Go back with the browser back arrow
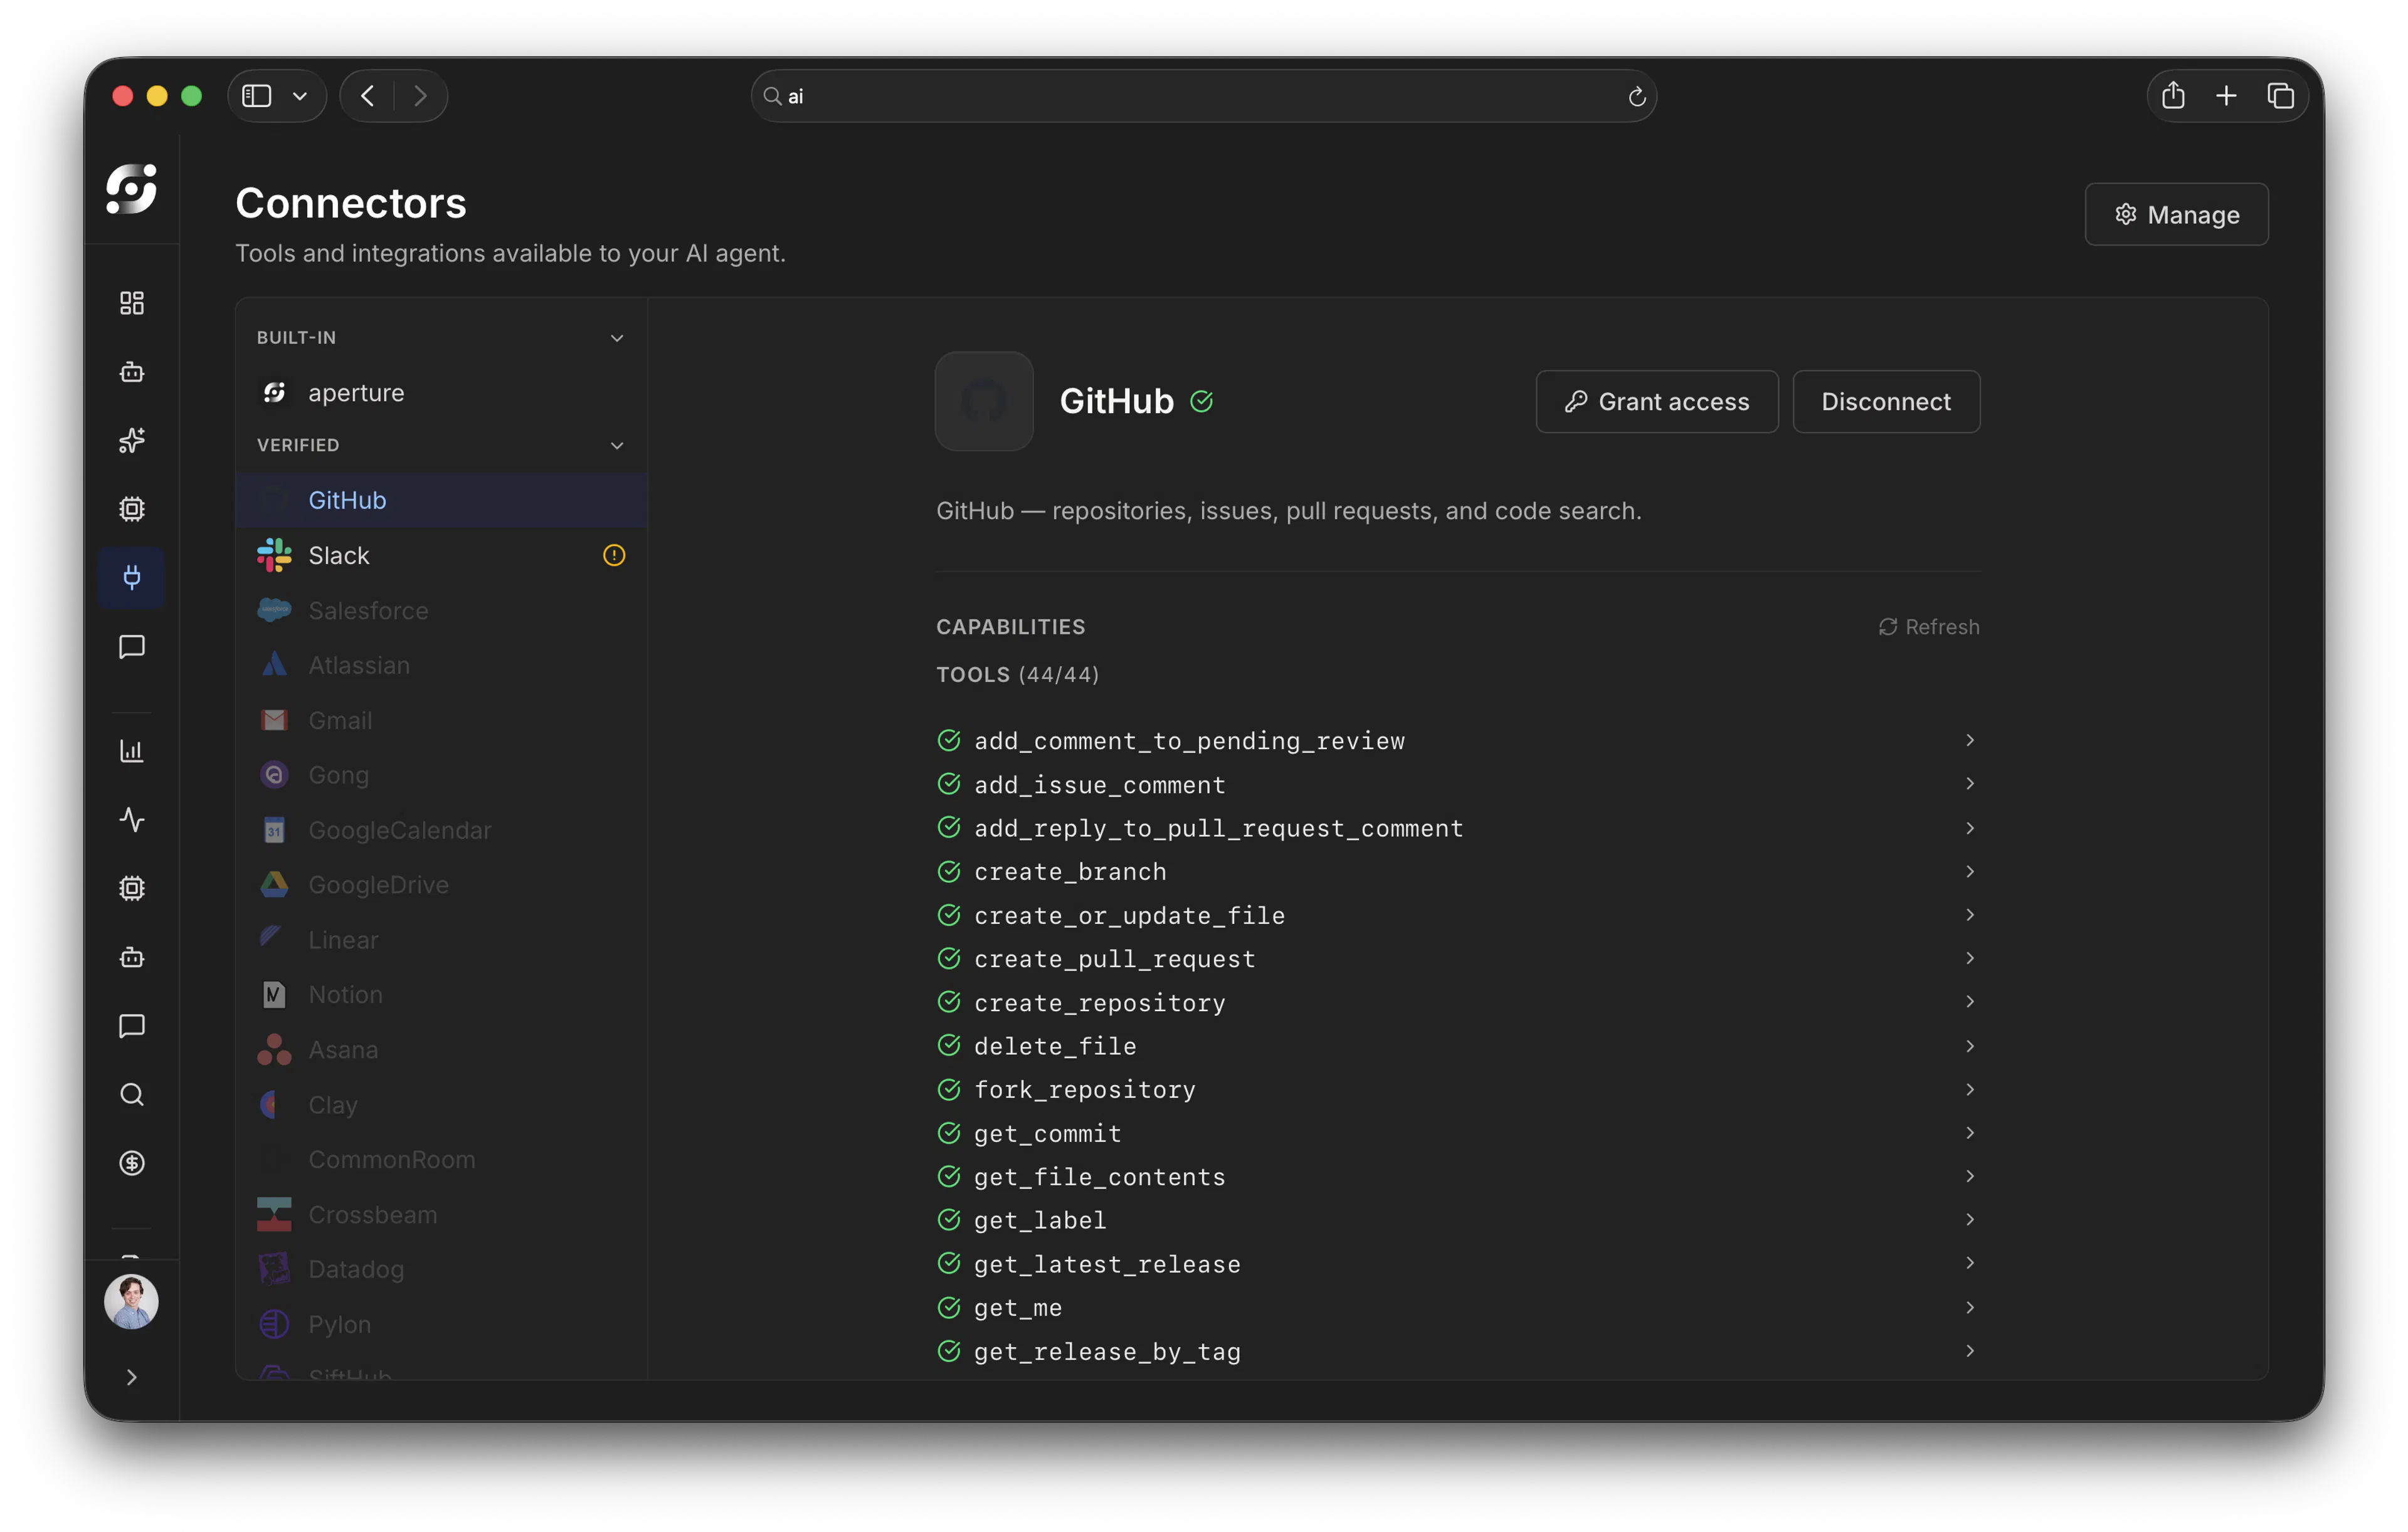Screen dimensions: 2408x1532 368,96
